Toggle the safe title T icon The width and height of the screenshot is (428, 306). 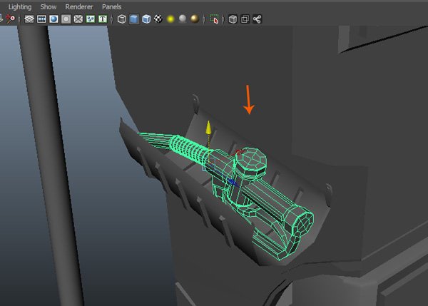pos(103,19)
